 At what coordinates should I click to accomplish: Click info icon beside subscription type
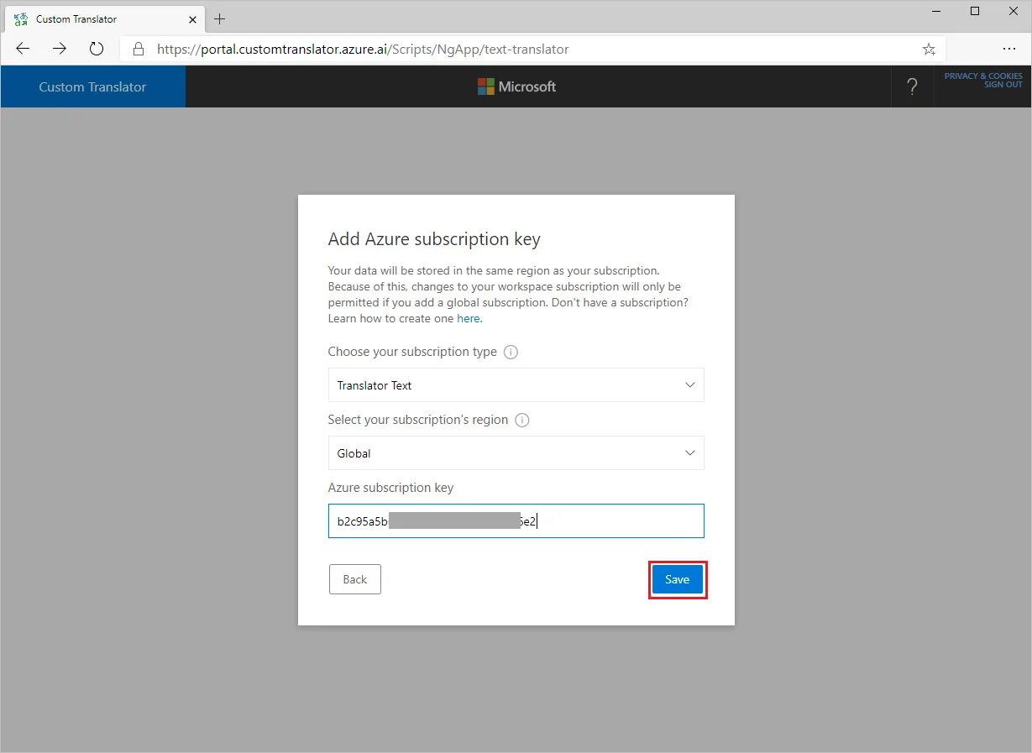pos(511,353)
